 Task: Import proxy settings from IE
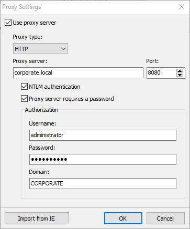37,218
